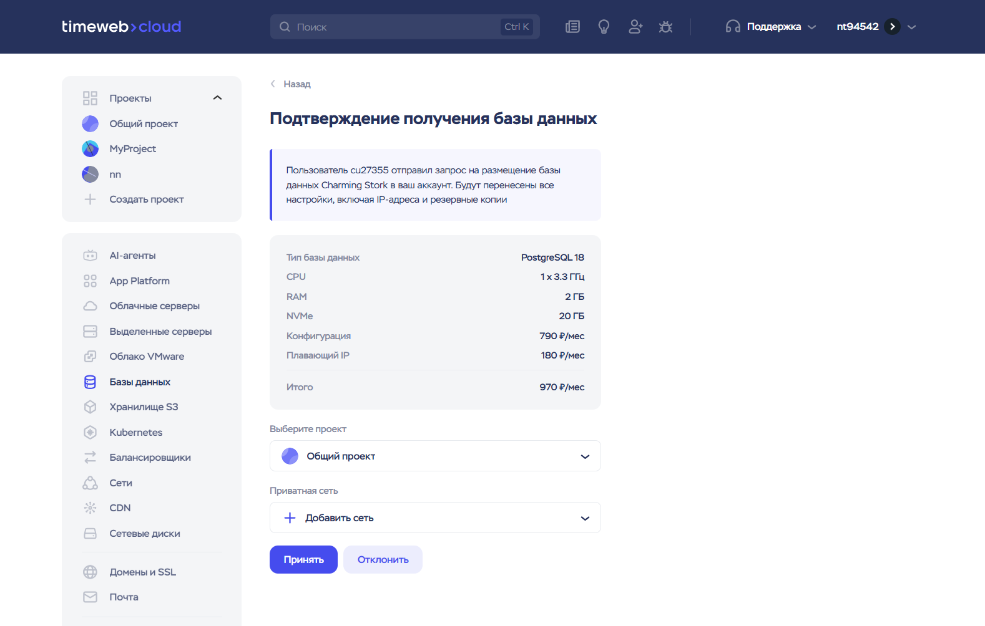985x626 pixels.
Task: Click the news feed icon in header
Action: coord(572,27)
